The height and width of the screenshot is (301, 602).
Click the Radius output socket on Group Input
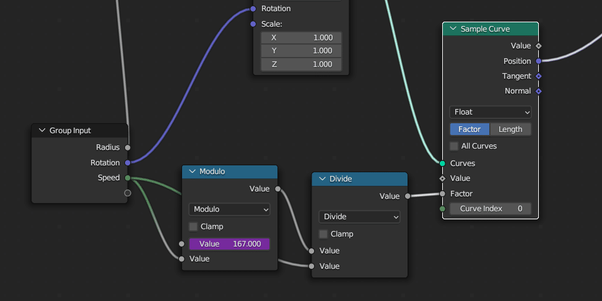pyautogui.click(x=128, y=147)
